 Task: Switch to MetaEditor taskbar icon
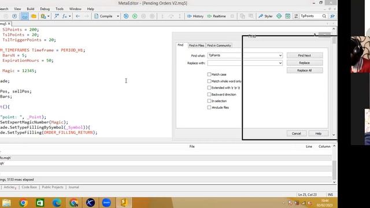(x=124, y=203)
